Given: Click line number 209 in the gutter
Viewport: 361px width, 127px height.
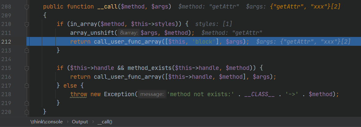Looking at the screenshot, I should (6, 16).
